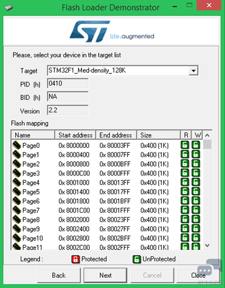Click Page6 read protection lock icon

click(x=185, y=200)
